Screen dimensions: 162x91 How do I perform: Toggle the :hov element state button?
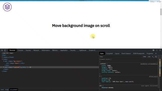coord(145,57)
